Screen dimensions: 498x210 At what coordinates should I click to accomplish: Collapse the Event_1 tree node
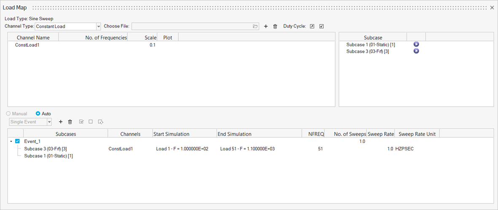click(x=11, y=141)
